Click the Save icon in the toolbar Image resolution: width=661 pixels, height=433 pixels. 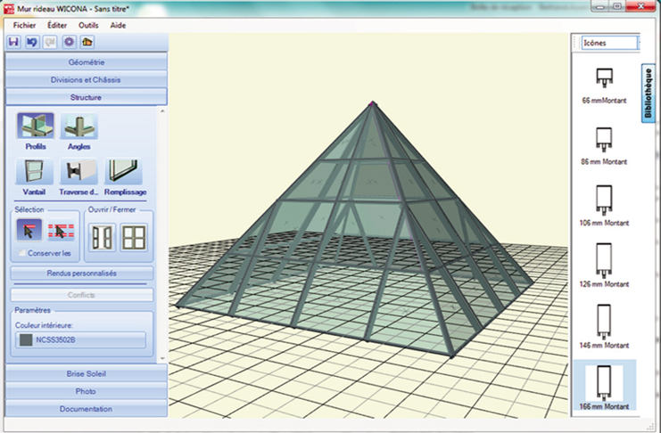[13, 42]
